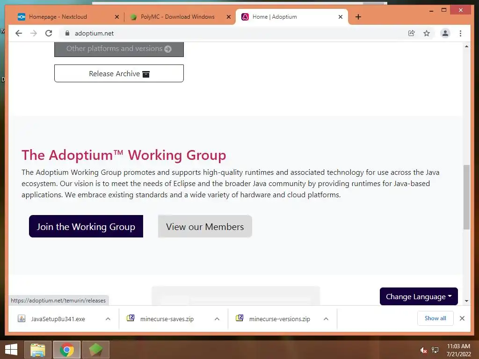This screenshot has width=479, height=359.
Task: Click the network tray icon
Action: [x=435, y=350]
